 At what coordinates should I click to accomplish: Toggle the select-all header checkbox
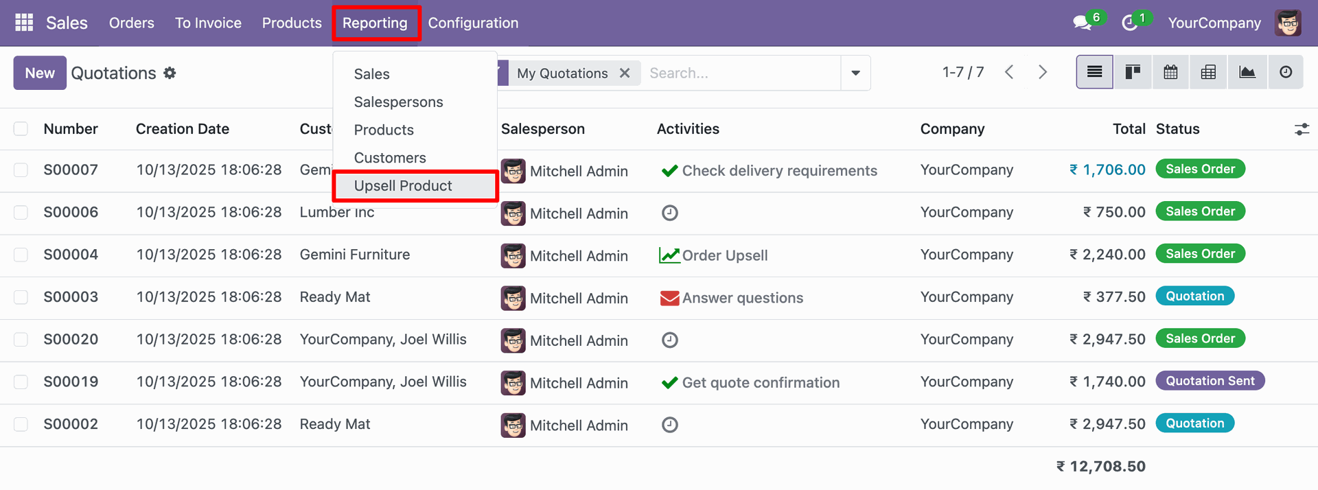click(x=21, y=129)
